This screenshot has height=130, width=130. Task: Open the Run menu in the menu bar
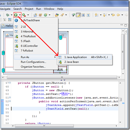click(x=38, y=9)
